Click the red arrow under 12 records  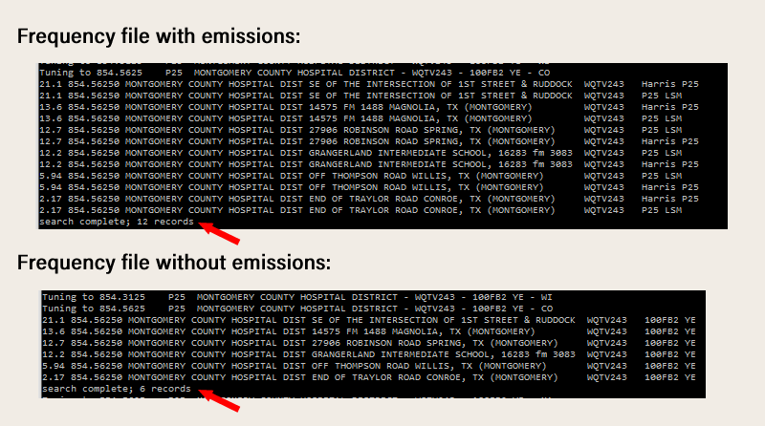[x=220, y=233]
